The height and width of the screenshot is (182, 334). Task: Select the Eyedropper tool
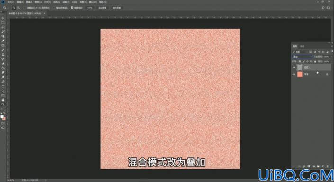[x=3, y=41]
